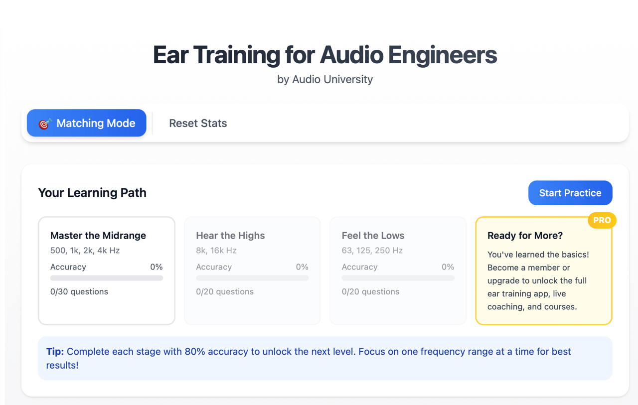Click the Ear Training for Audio Engineers title
Screen dimensions: 638x405
(x=324, y=55)
